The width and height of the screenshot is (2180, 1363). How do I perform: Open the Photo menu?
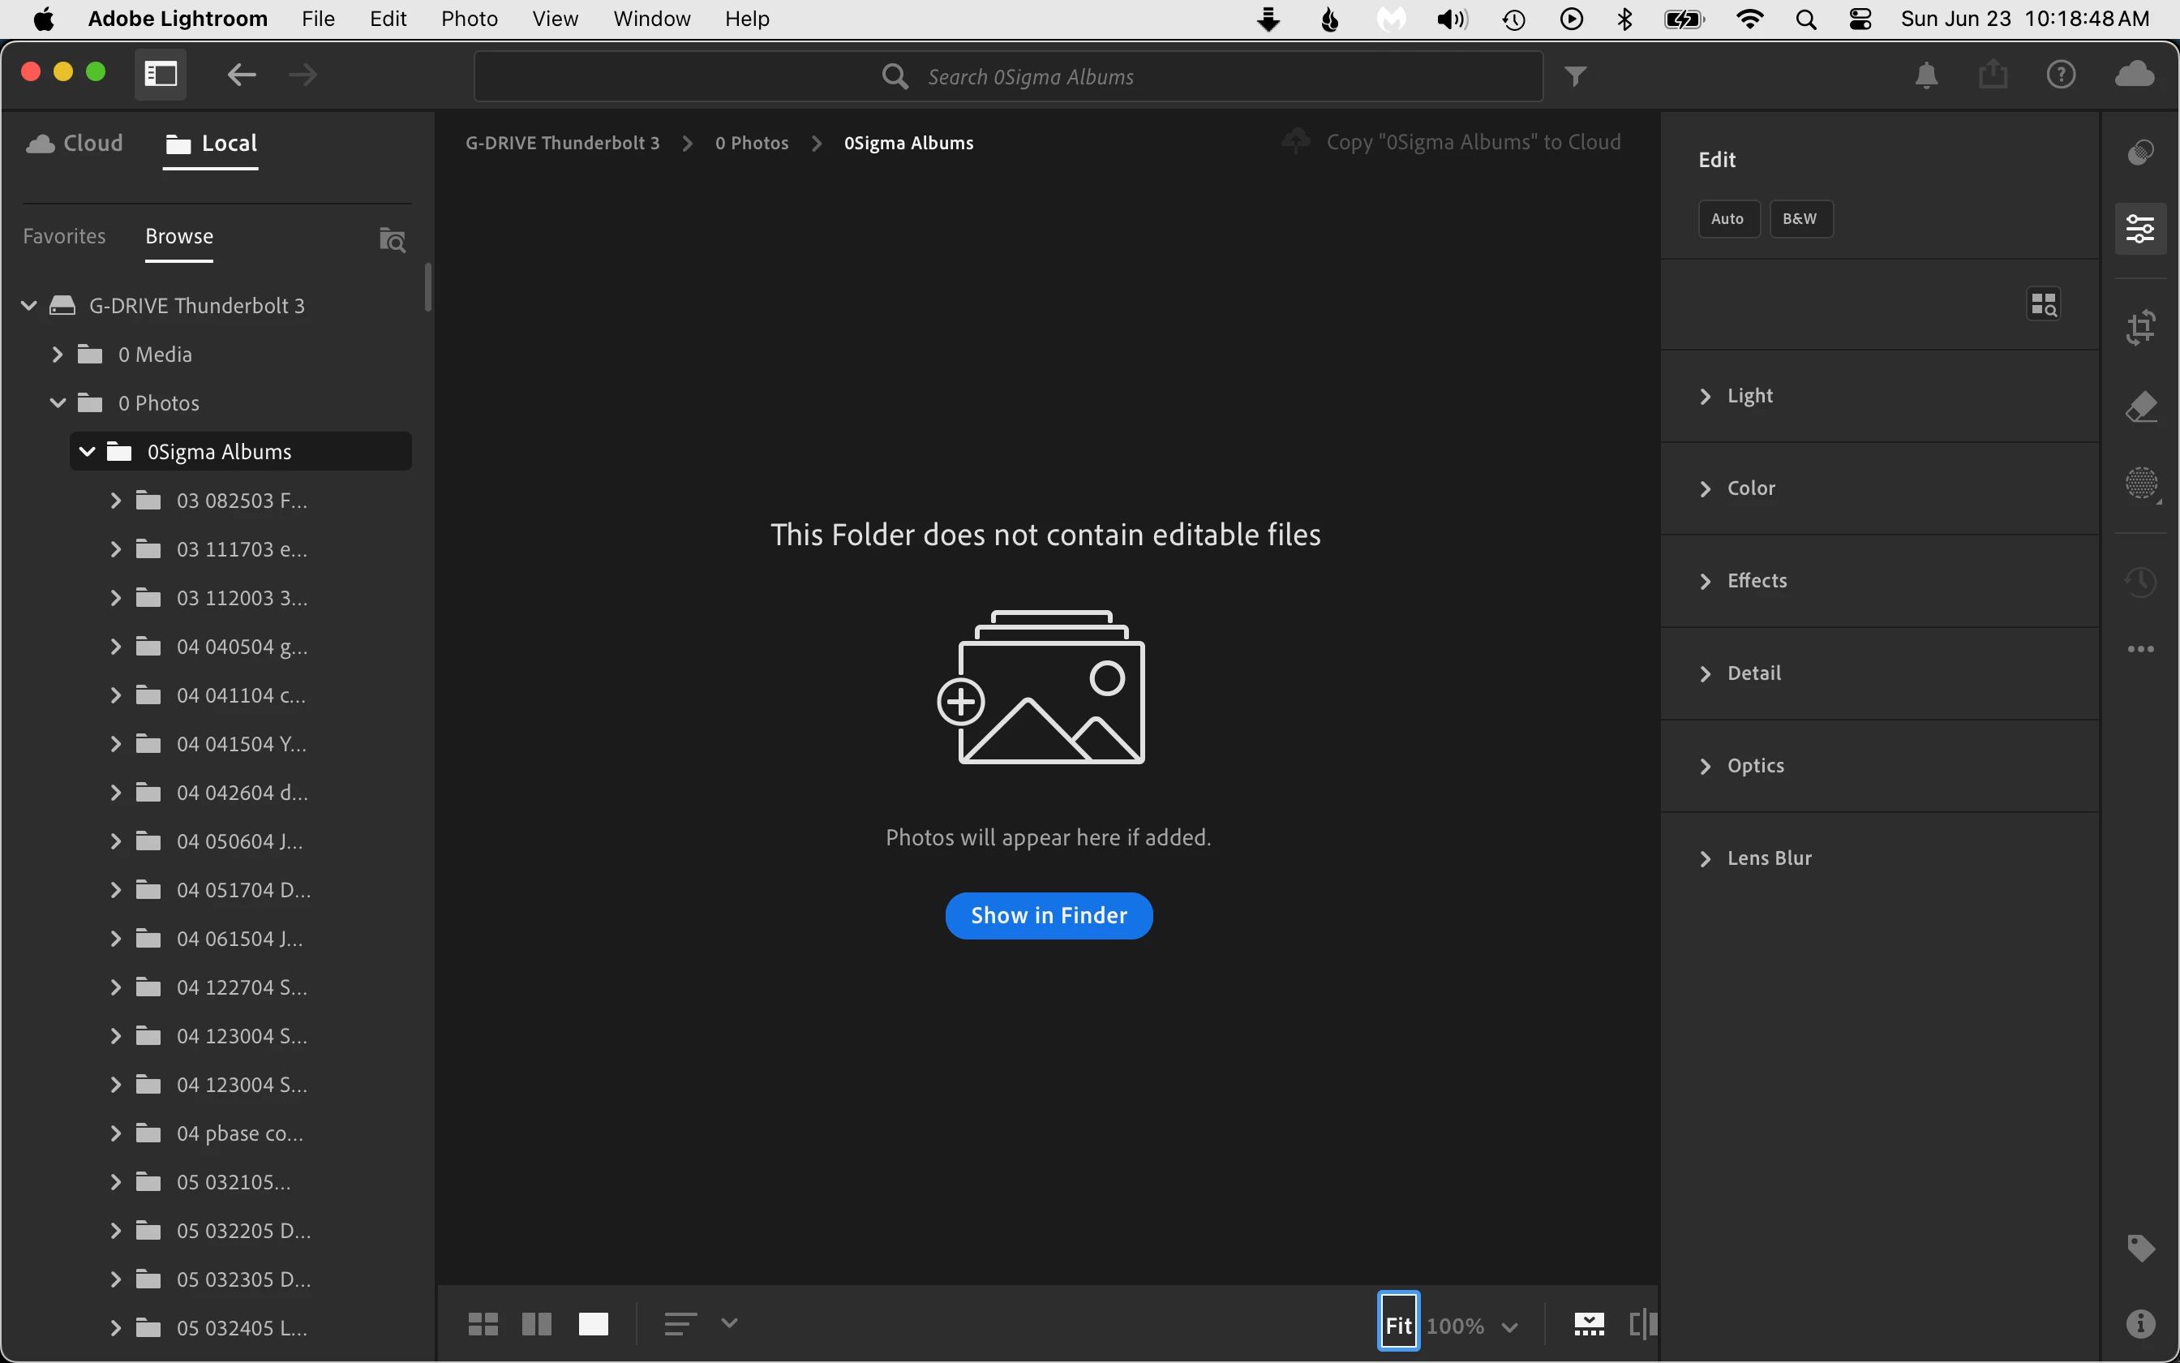click(470, 19)
